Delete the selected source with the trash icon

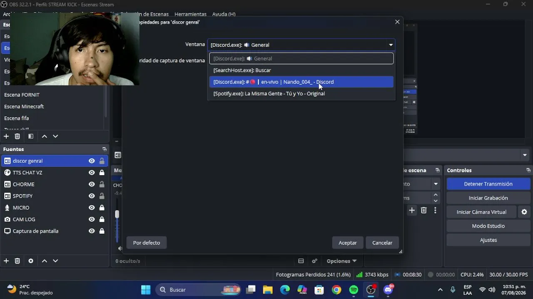pyautogui.click(x=17, y=261)
